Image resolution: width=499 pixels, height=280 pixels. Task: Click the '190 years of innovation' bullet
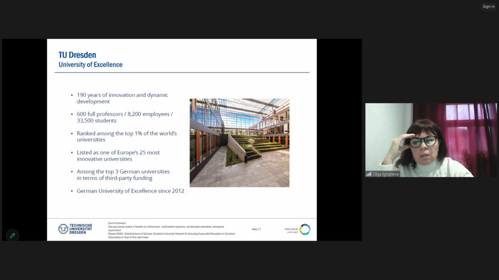[x=122, y=98]
